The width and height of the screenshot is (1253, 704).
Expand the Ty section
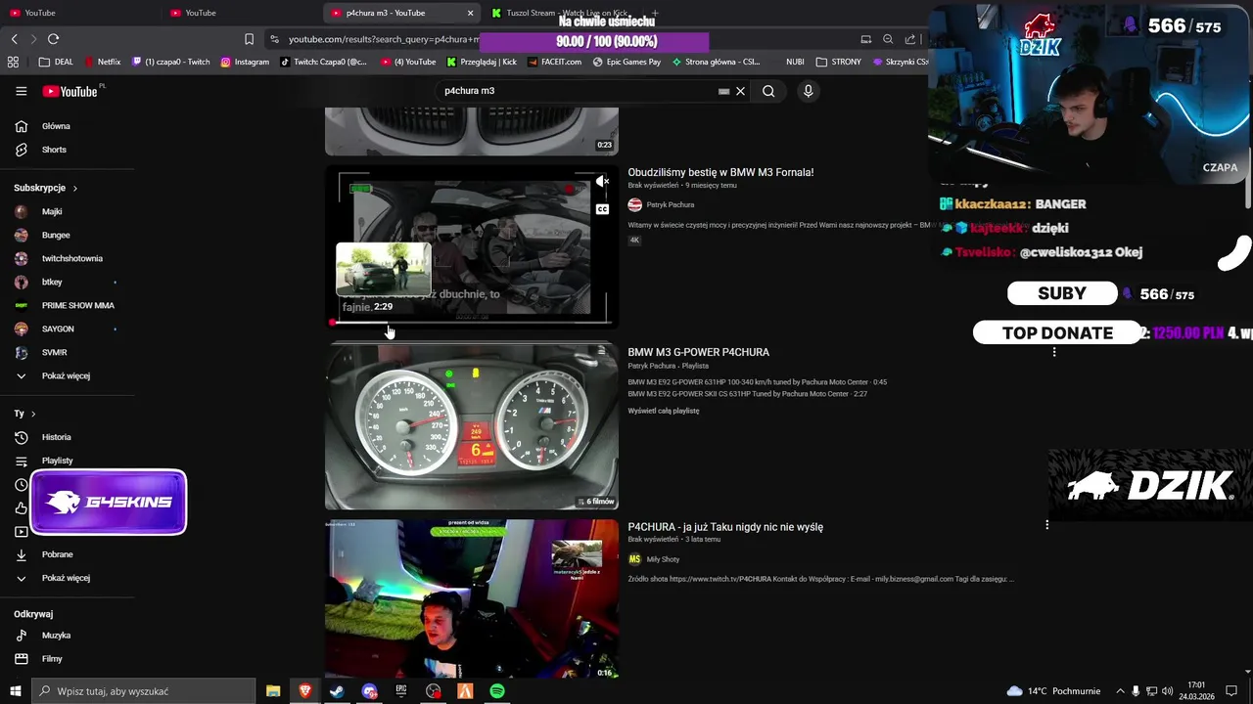tap(24, 414)
